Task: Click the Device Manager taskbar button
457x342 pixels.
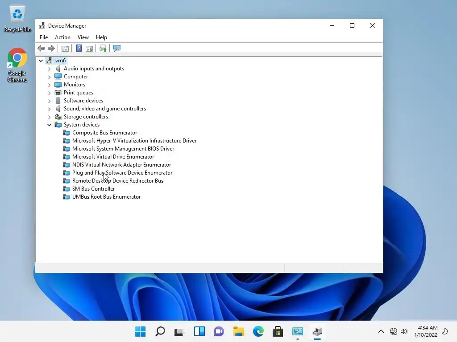Action: coord(317,331)
